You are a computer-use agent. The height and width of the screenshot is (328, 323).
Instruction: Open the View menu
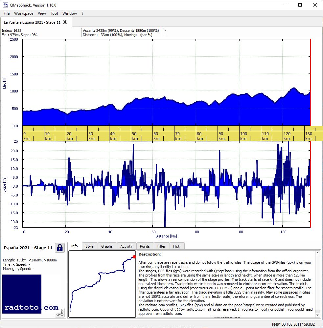pos(42,13)
